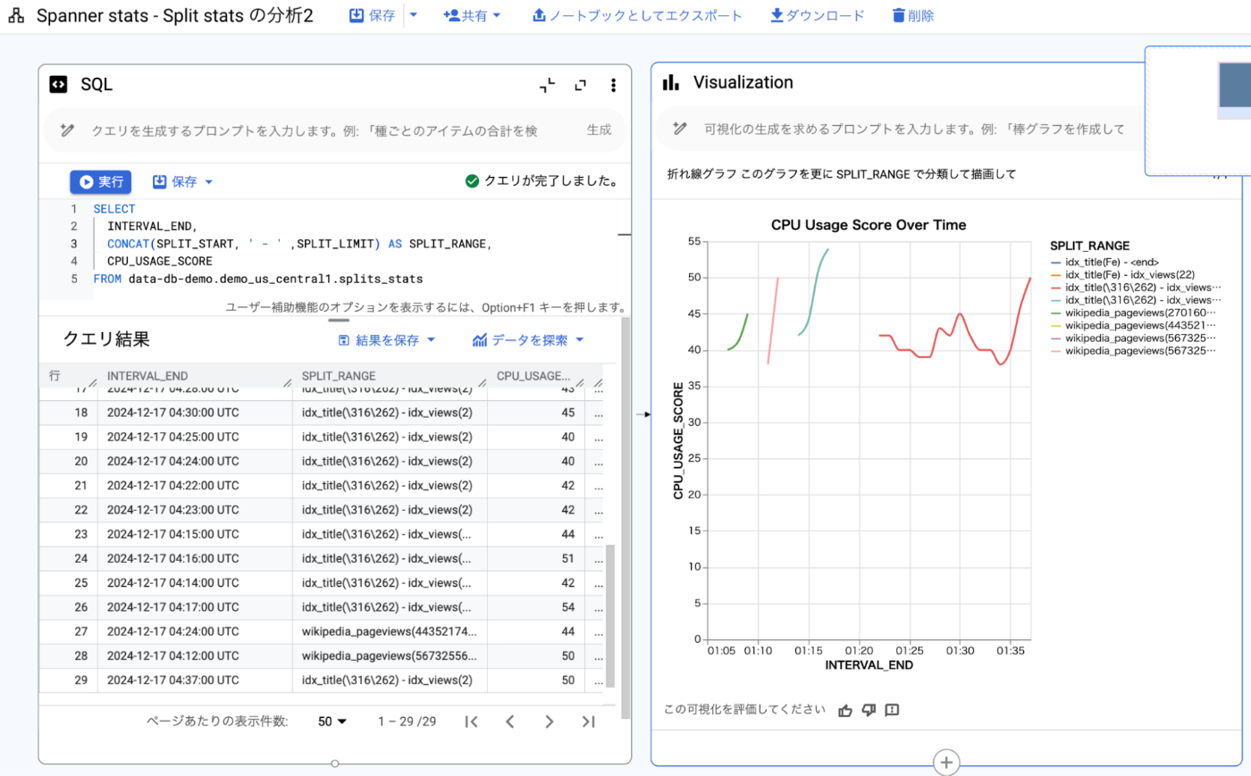Click 生成 to generate the query
Image resolution: width=1251 pixels, height=776 pixels.
599,130
